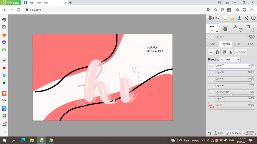
Task: Merge layer down
Action: [231, 52]
